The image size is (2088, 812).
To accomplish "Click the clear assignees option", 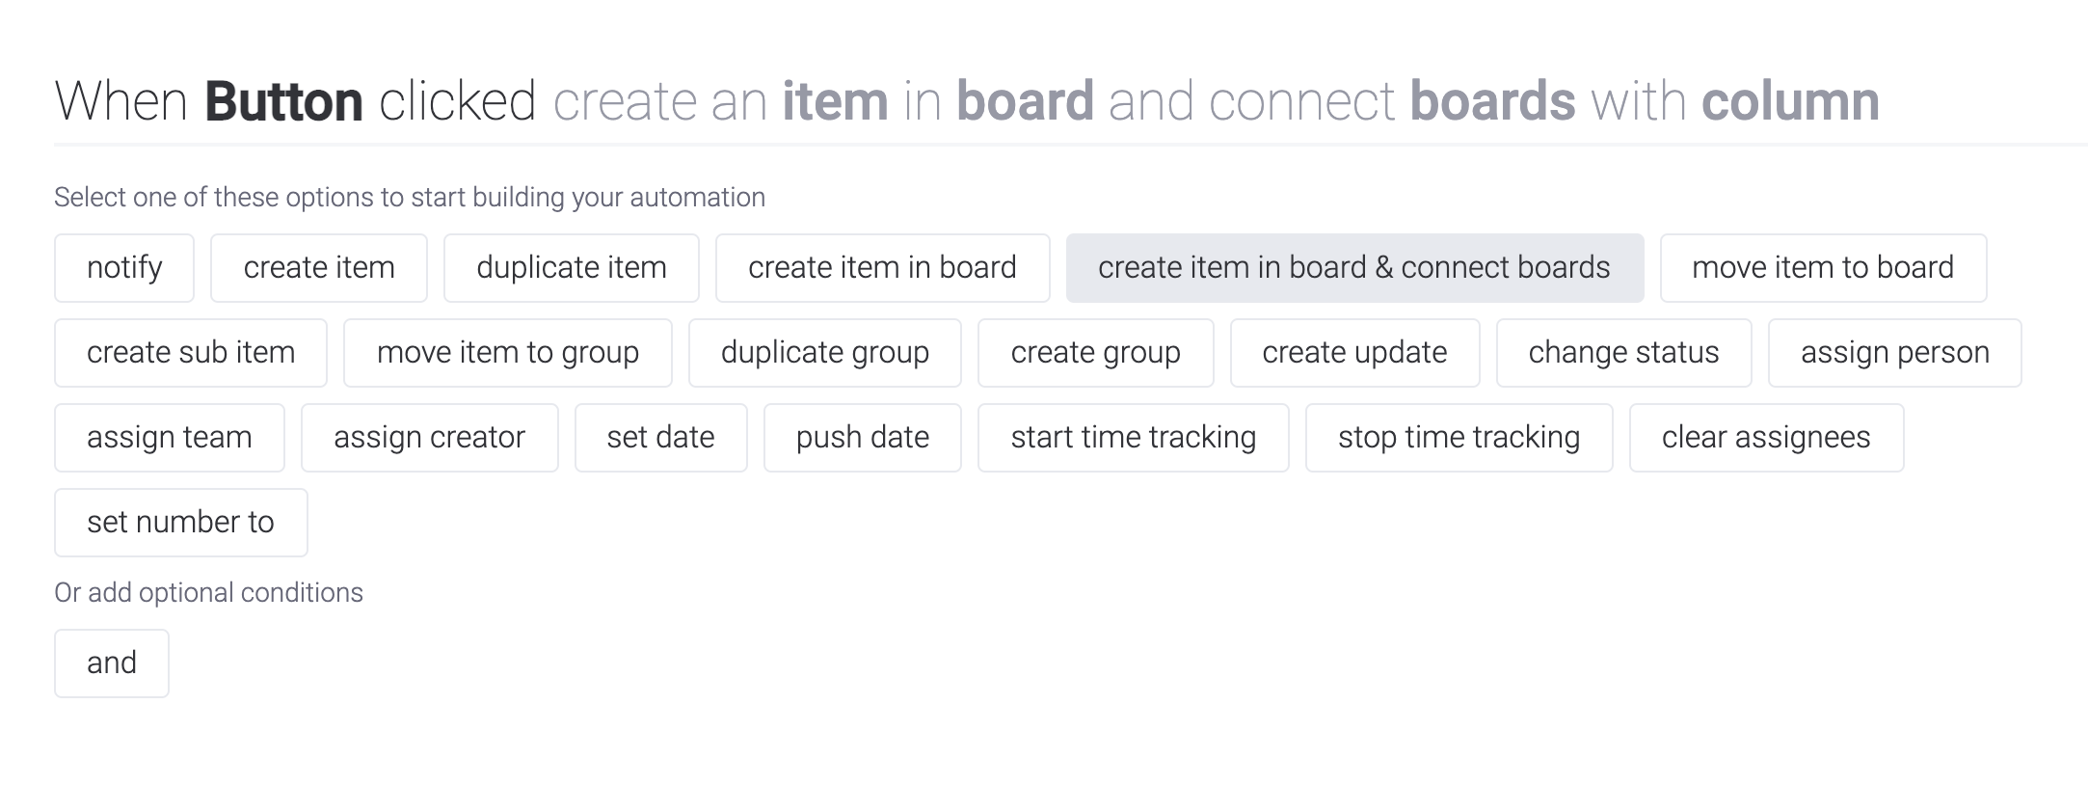I will tap(1766, 438).
